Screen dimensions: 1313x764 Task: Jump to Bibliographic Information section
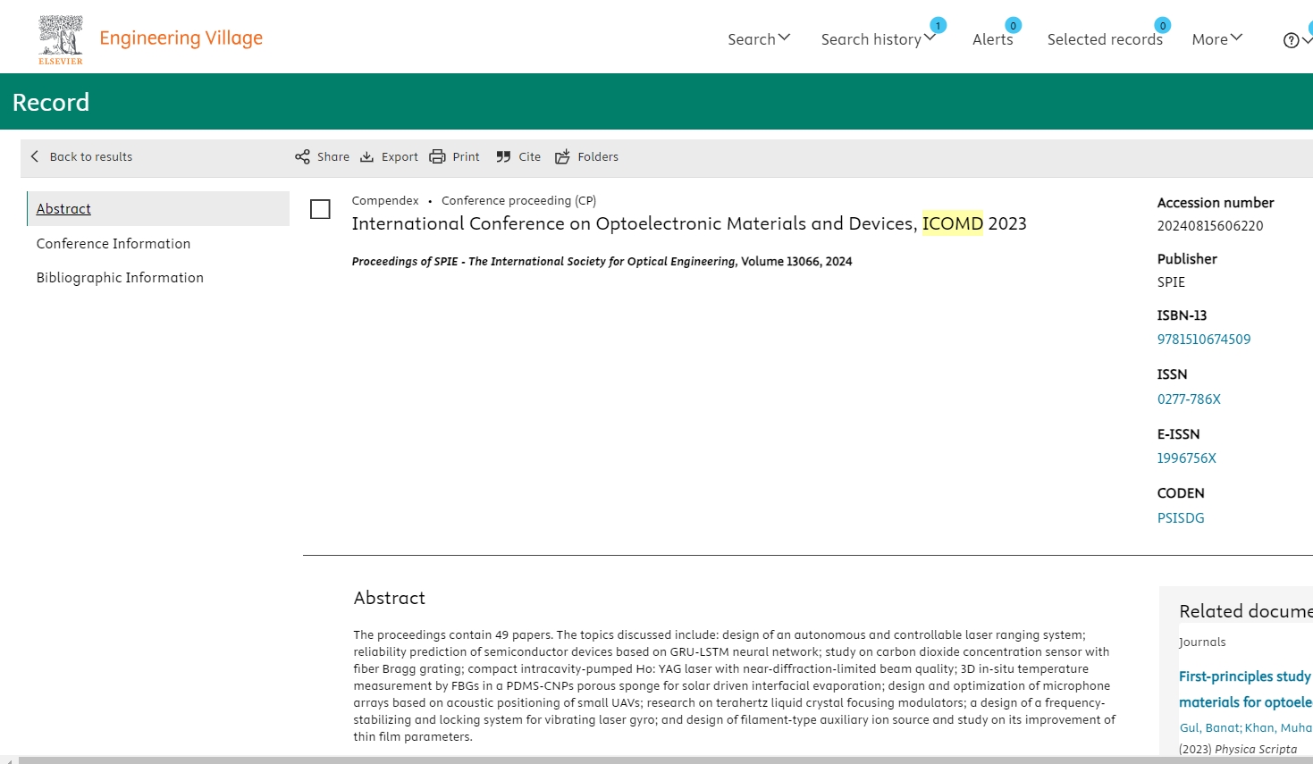point(120,277)
